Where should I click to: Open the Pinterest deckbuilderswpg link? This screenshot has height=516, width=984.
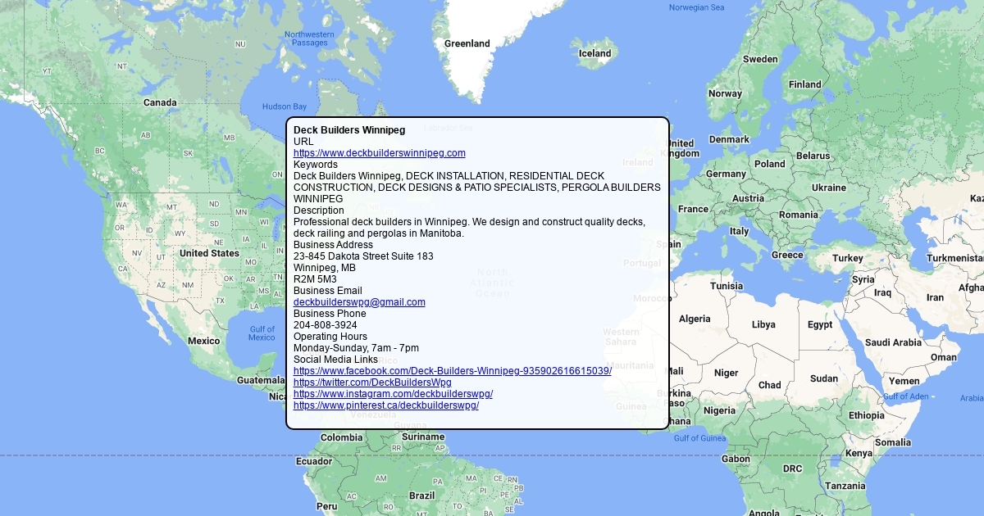click(x=385, y=405)
